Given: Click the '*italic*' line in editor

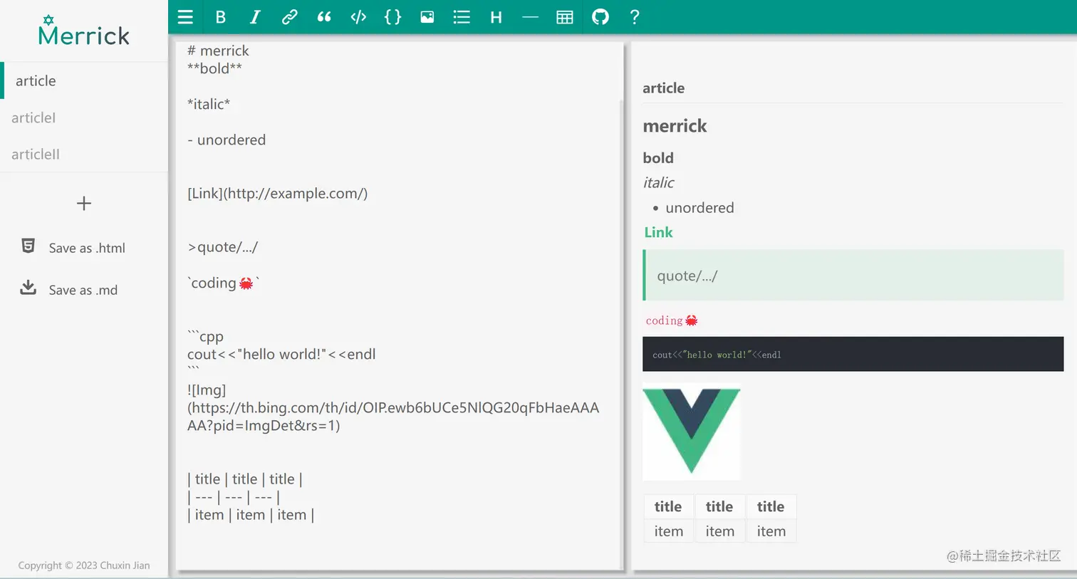Looking at the screenshot, I should 209,104.
